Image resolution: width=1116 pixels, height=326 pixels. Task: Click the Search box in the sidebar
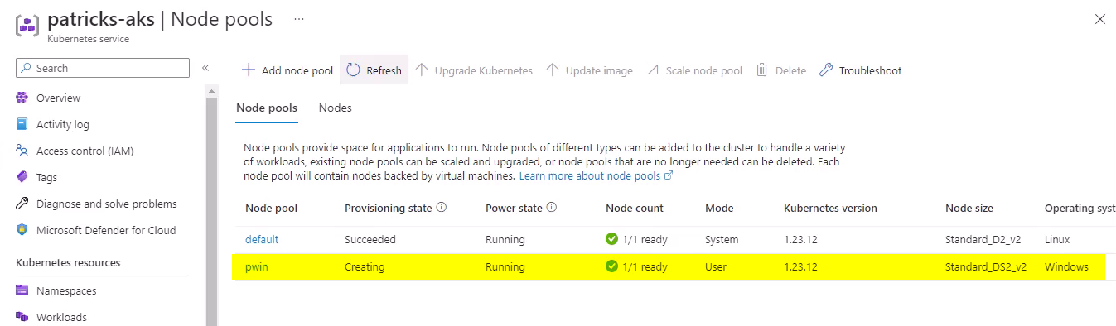103,68
